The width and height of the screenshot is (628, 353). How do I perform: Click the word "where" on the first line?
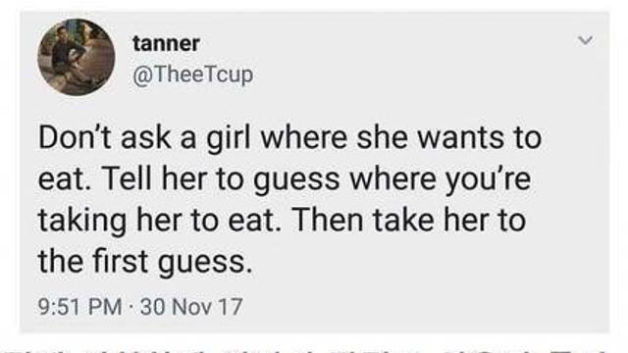[x=304, y=137]
